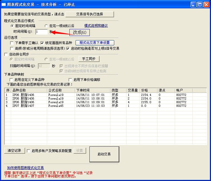Screen dimensions: 211x181
Task: Click 类型 column header
Action: (118, 90)
